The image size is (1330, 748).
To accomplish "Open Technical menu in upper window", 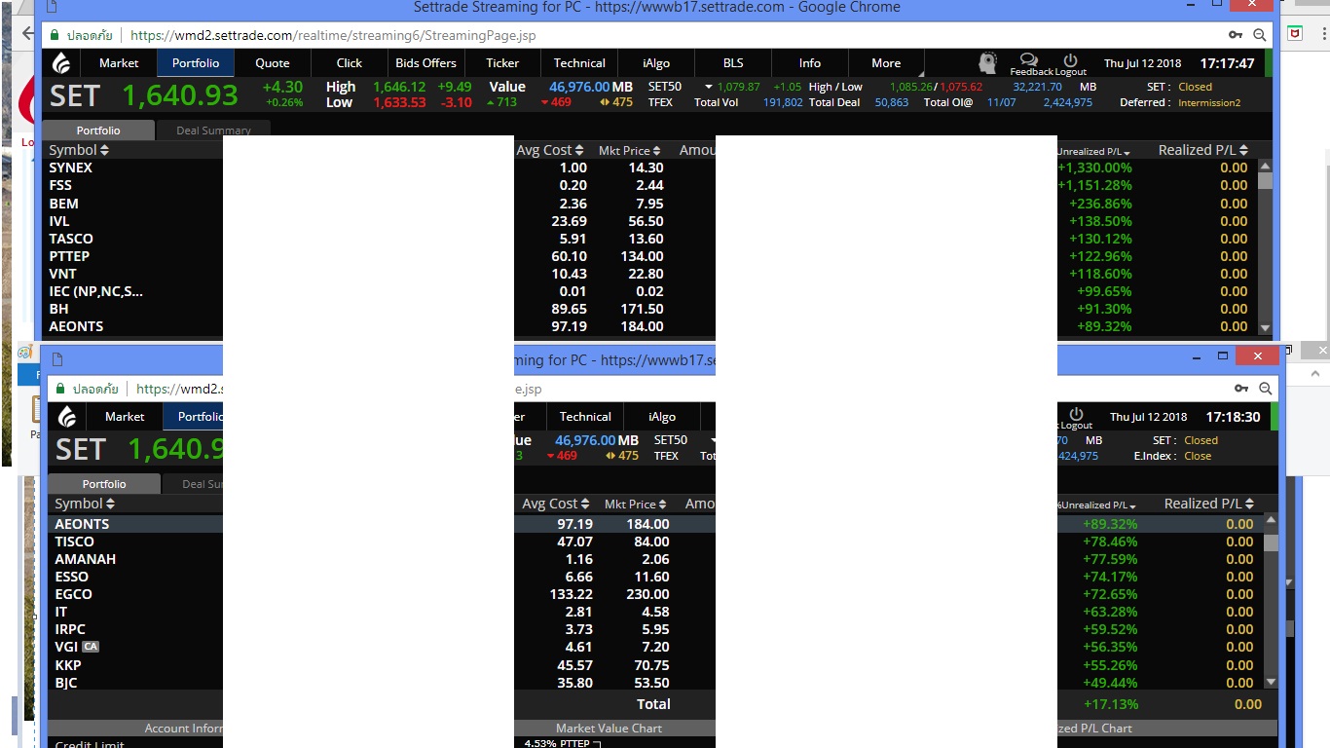I will tap(579, 63).
